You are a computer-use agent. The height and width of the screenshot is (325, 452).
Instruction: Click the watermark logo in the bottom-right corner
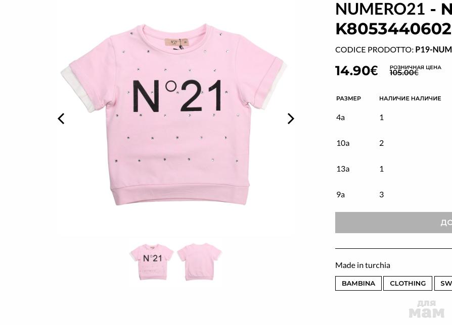click(x=426, y=309)
